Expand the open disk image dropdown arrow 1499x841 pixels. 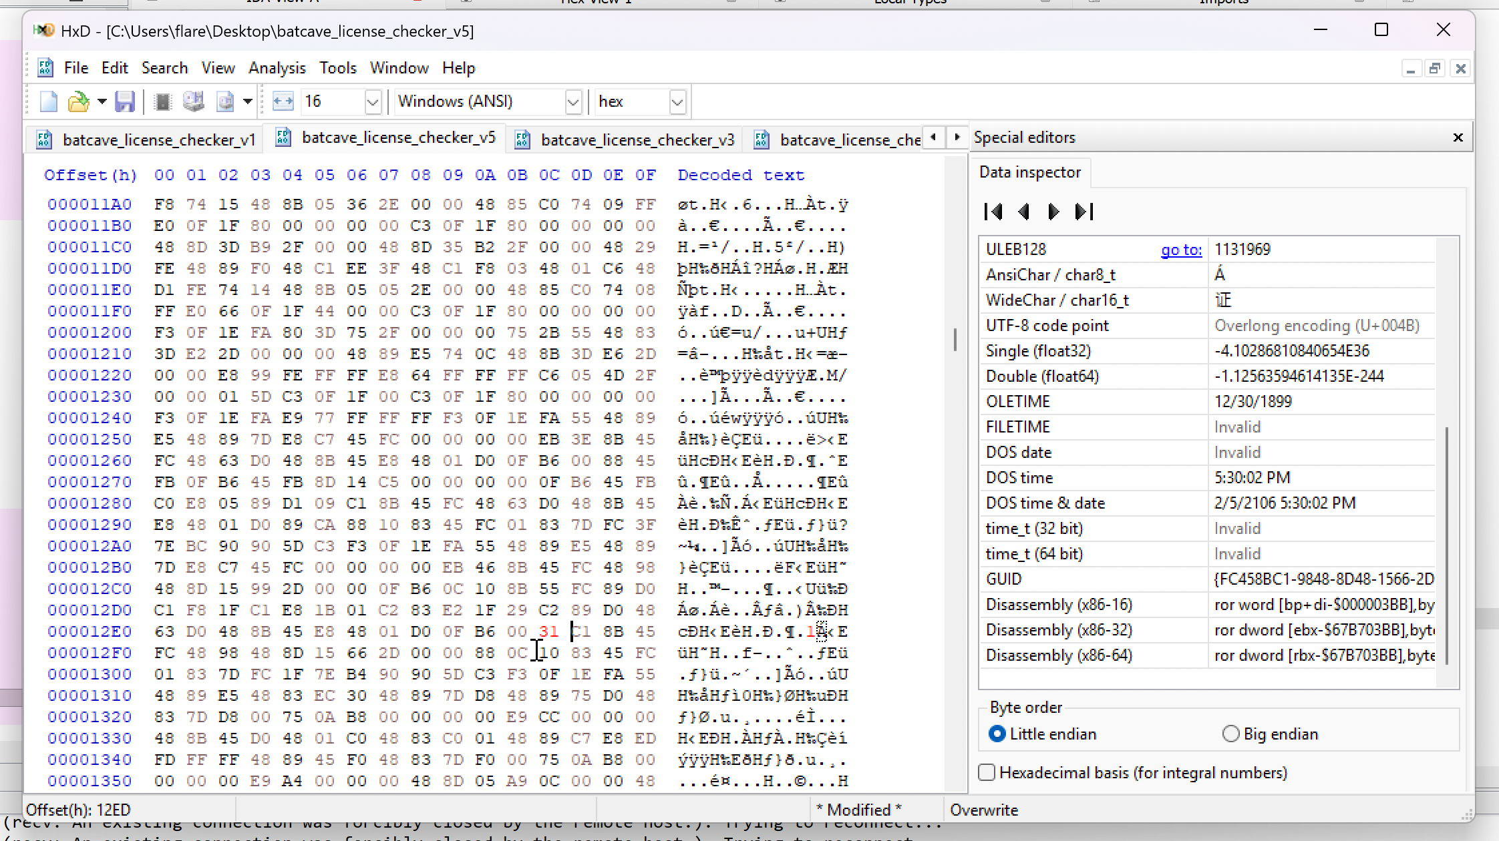coord(248,102)
